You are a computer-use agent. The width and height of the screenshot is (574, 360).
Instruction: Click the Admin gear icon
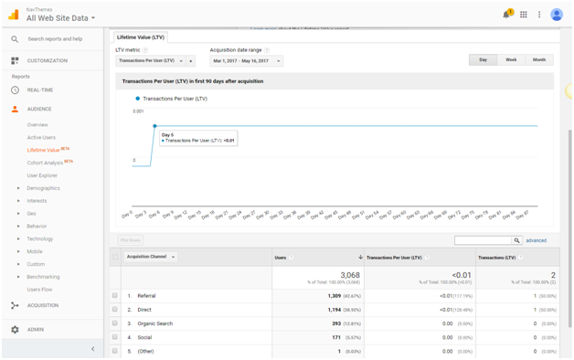coord(15,329)
